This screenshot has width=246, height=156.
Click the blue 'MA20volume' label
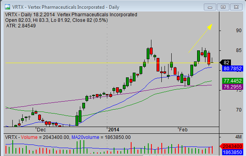tap(85, 137)
